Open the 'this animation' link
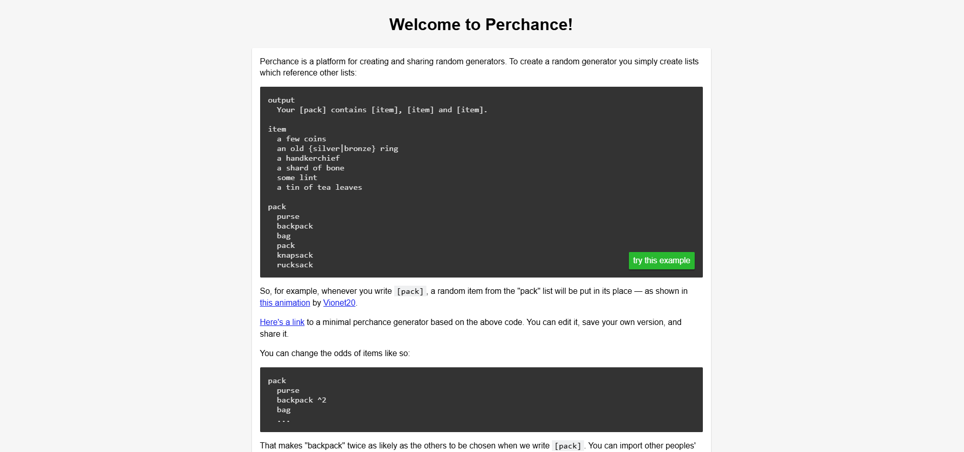The width and height of the screenshot is (964, 452). [285, 303]
